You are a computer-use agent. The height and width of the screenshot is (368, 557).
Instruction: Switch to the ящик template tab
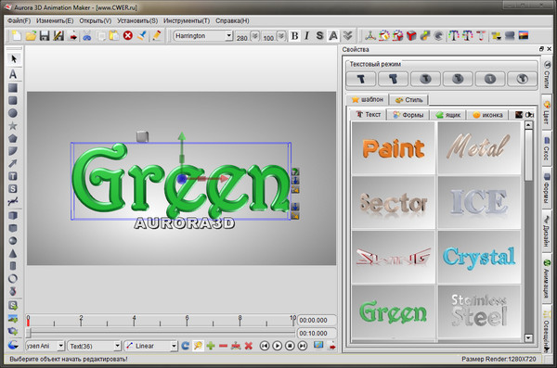[x=448, y=115]
